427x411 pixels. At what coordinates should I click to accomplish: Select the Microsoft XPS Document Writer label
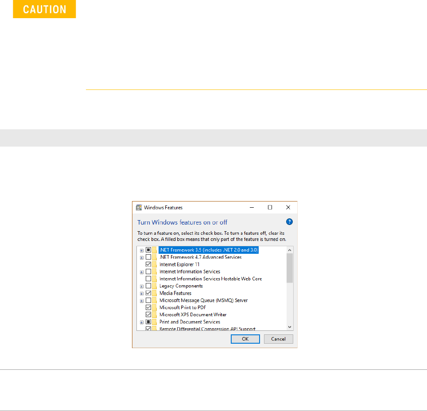pos(193,314)
